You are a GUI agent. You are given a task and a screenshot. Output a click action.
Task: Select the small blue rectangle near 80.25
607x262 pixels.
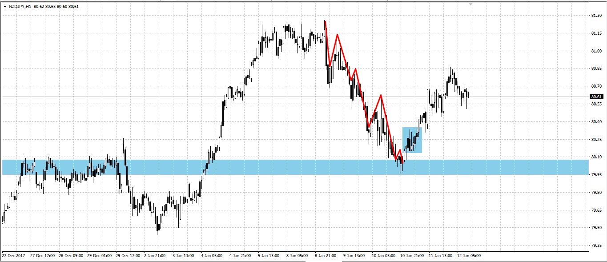click(x=412, y=140)
